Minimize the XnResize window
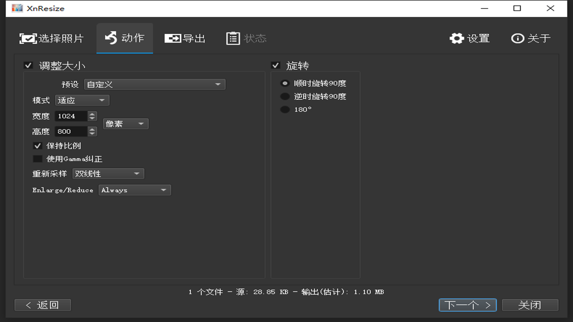Image resolution: width=573 pixels, height=322 pixels. pyautogui.click(x=485, y=8)
